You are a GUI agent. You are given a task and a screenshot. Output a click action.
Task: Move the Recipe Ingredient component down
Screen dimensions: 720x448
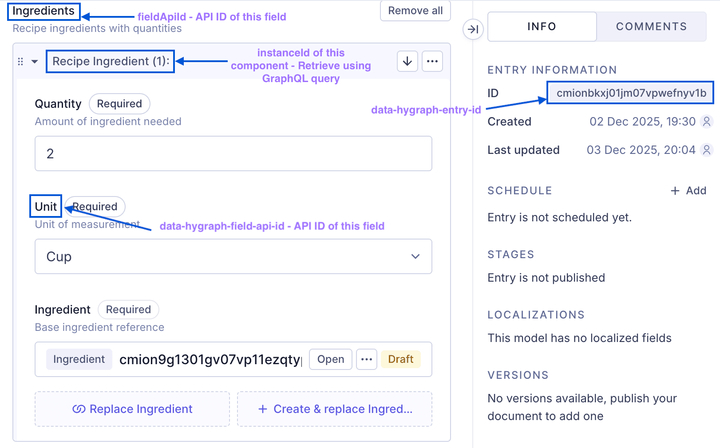coord(407,61)
